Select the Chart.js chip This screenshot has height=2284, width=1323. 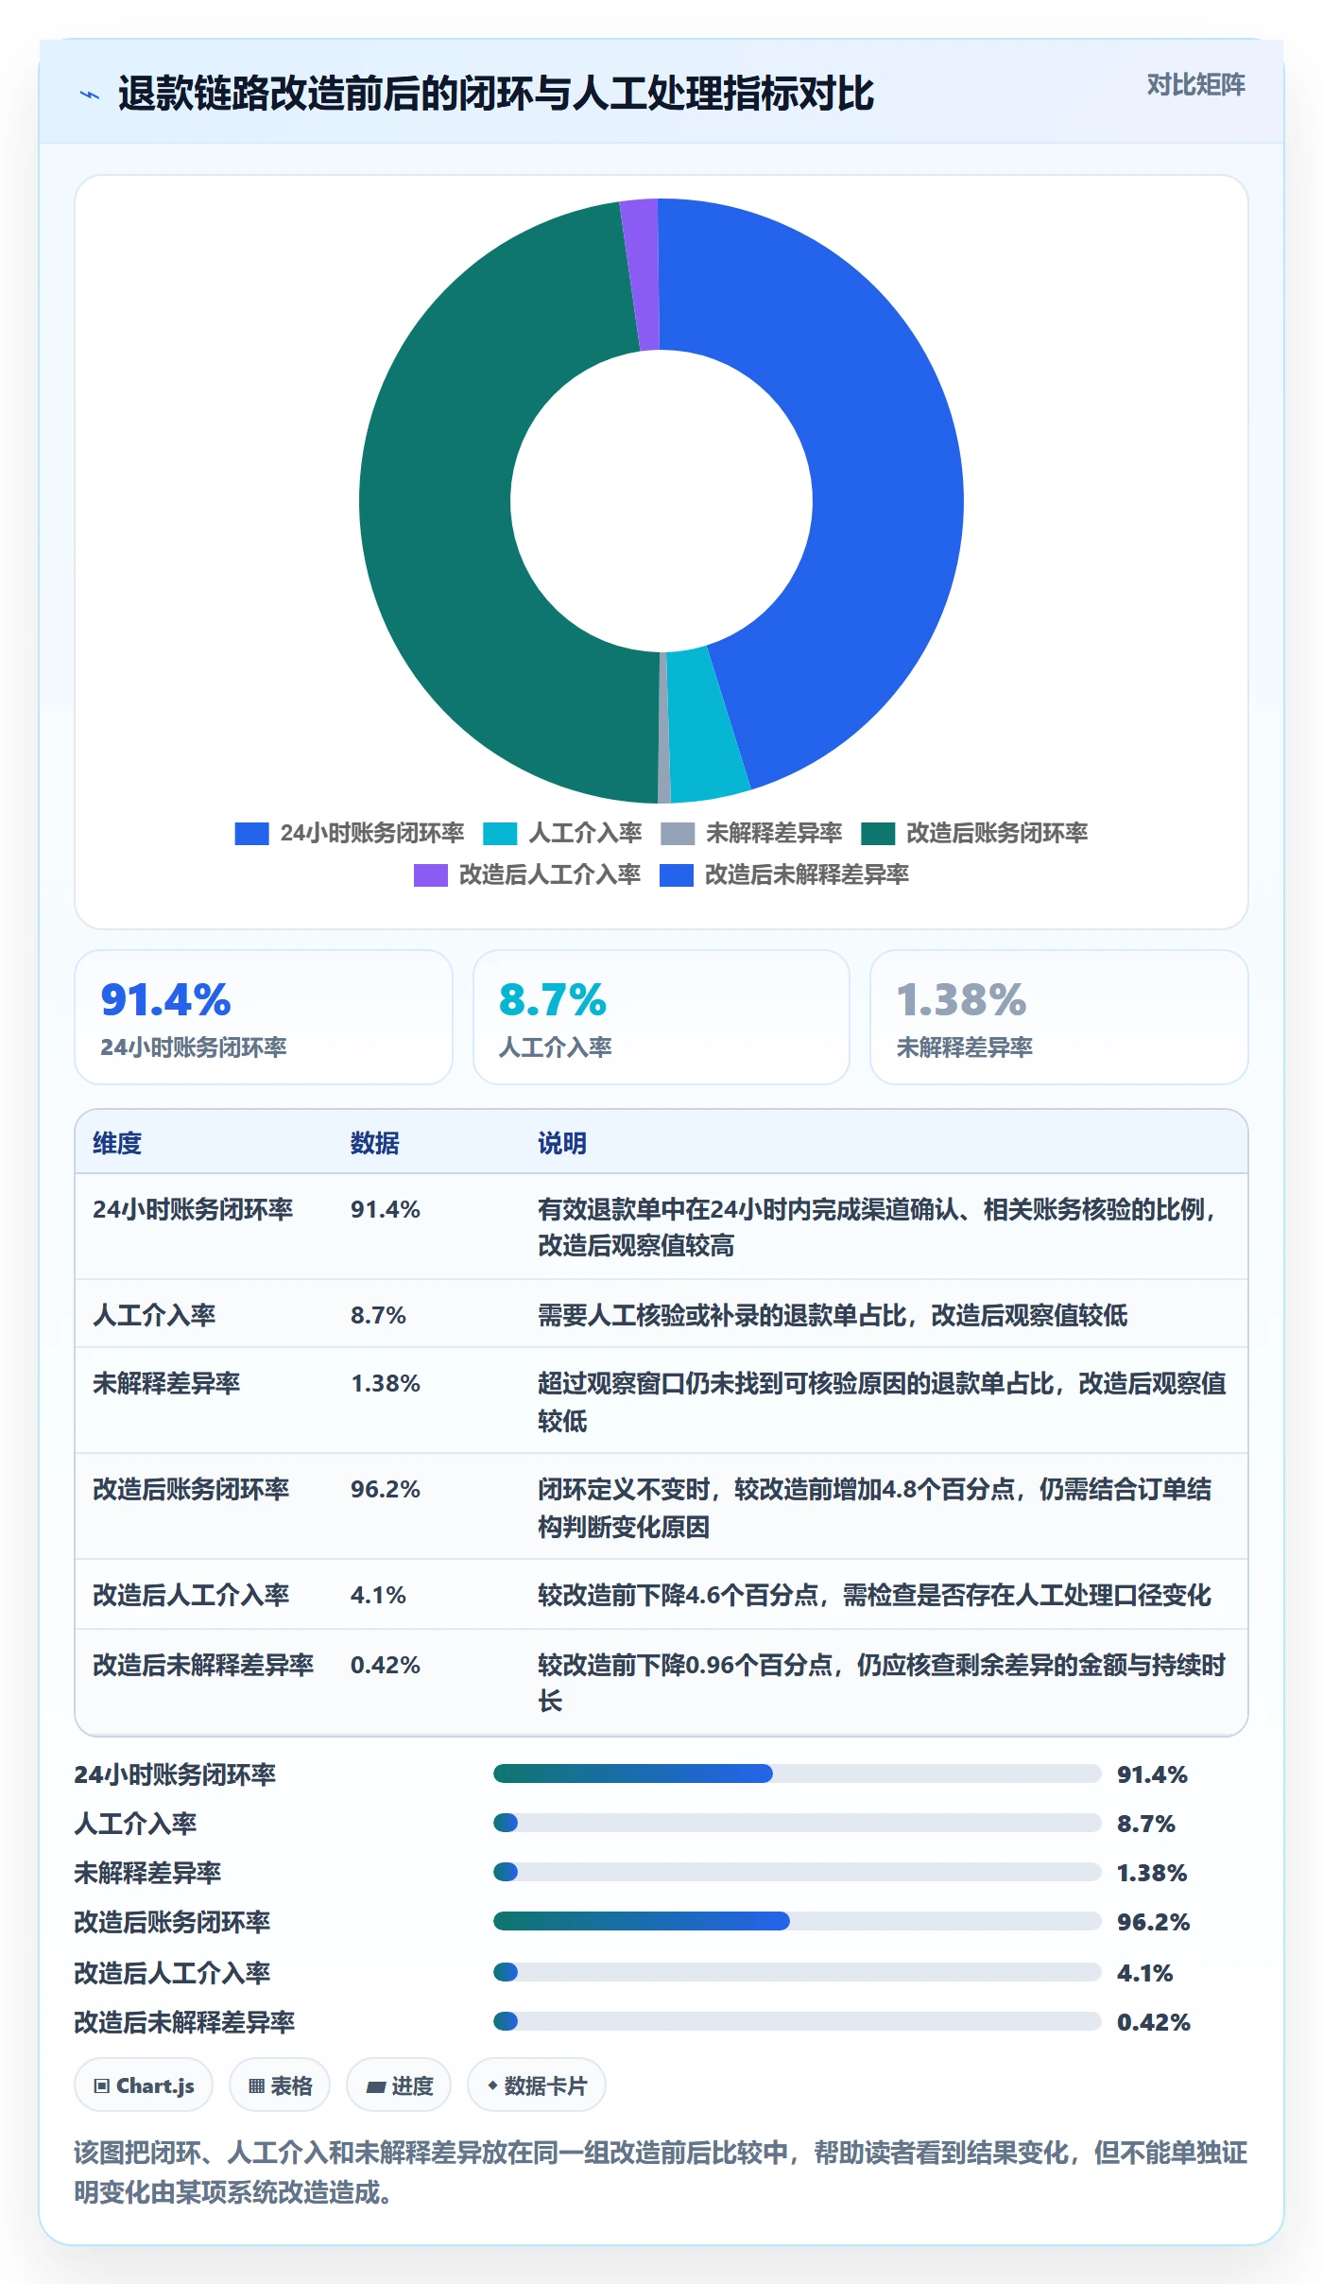144,2085
